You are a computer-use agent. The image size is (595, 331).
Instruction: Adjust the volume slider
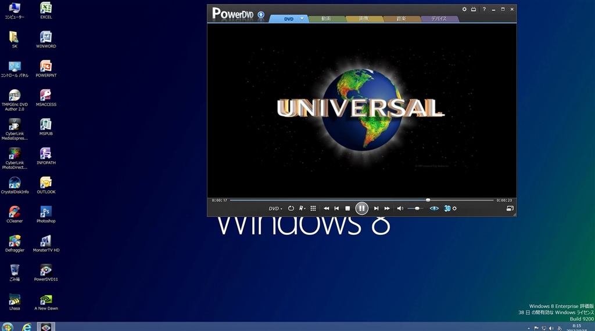click(415, 208)
